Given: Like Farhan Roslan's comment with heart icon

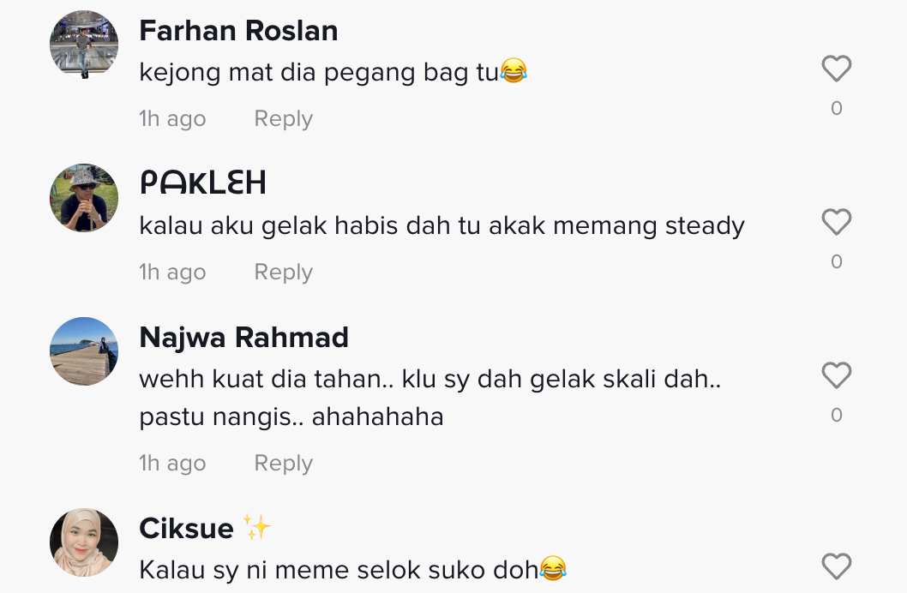Looking at the screenshot, I should [837, 69].
